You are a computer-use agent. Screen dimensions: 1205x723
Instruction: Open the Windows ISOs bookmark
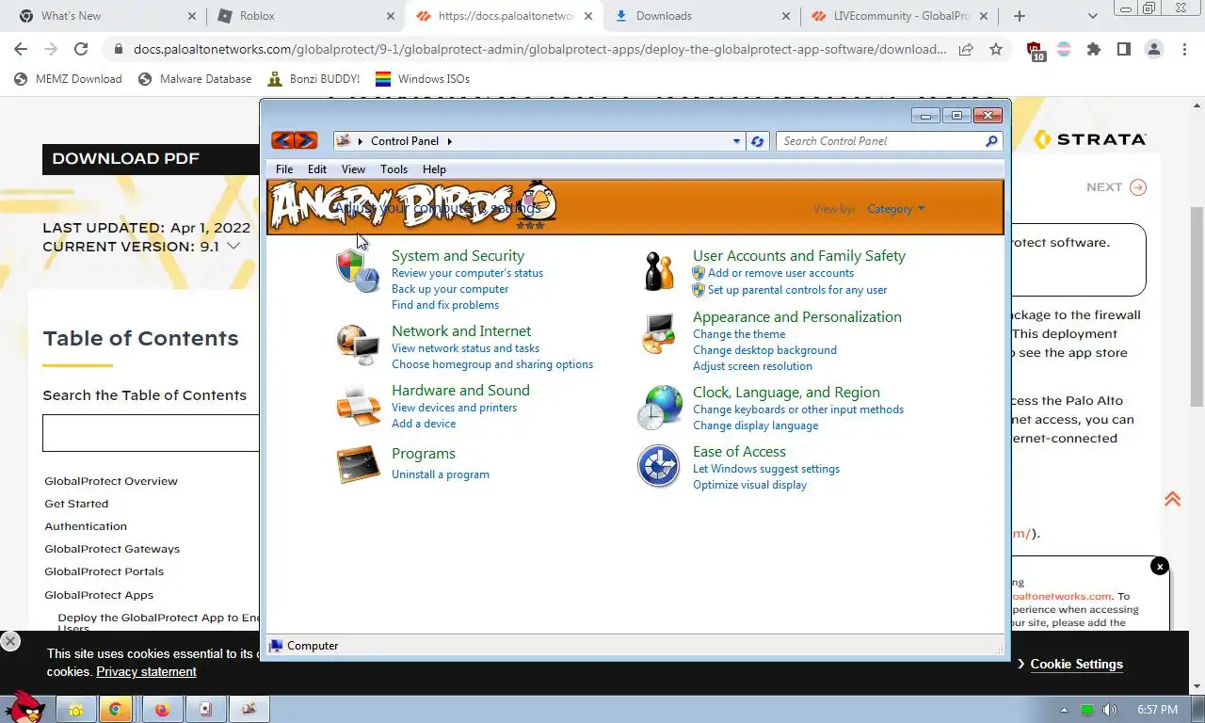[x=422, y=79]
